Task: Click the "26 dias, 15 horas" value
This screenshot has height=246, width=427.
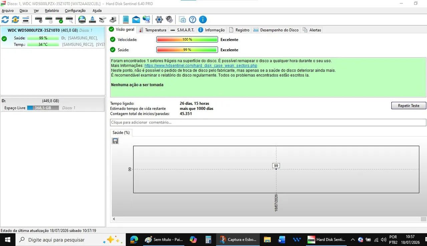Action: coord(194,104)
